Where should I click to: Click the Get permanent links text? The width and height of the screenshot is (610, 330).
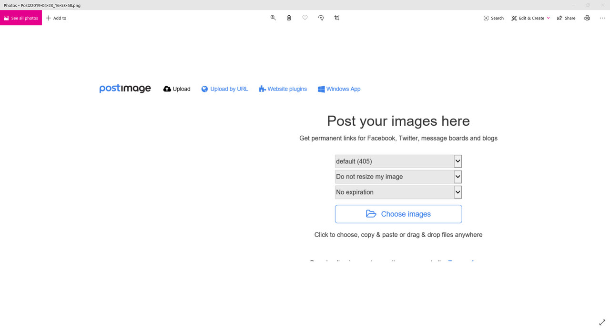[x=398, y=139]
